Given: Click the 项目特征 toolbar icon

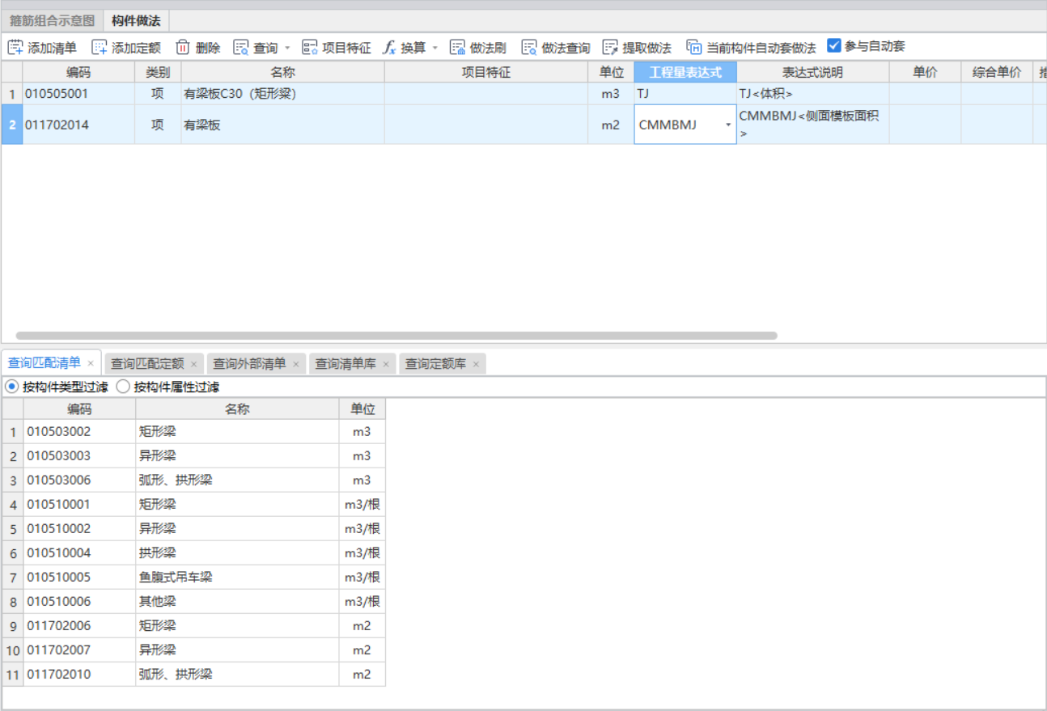Looking at the screenshot, I should point(310,48).
